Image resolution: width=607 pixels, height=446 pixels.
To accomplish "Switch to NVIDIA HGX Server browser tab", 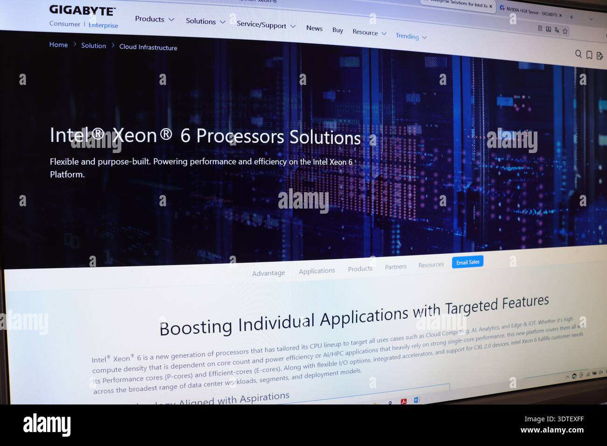I will pyautogui.click(x=530, y=12).
